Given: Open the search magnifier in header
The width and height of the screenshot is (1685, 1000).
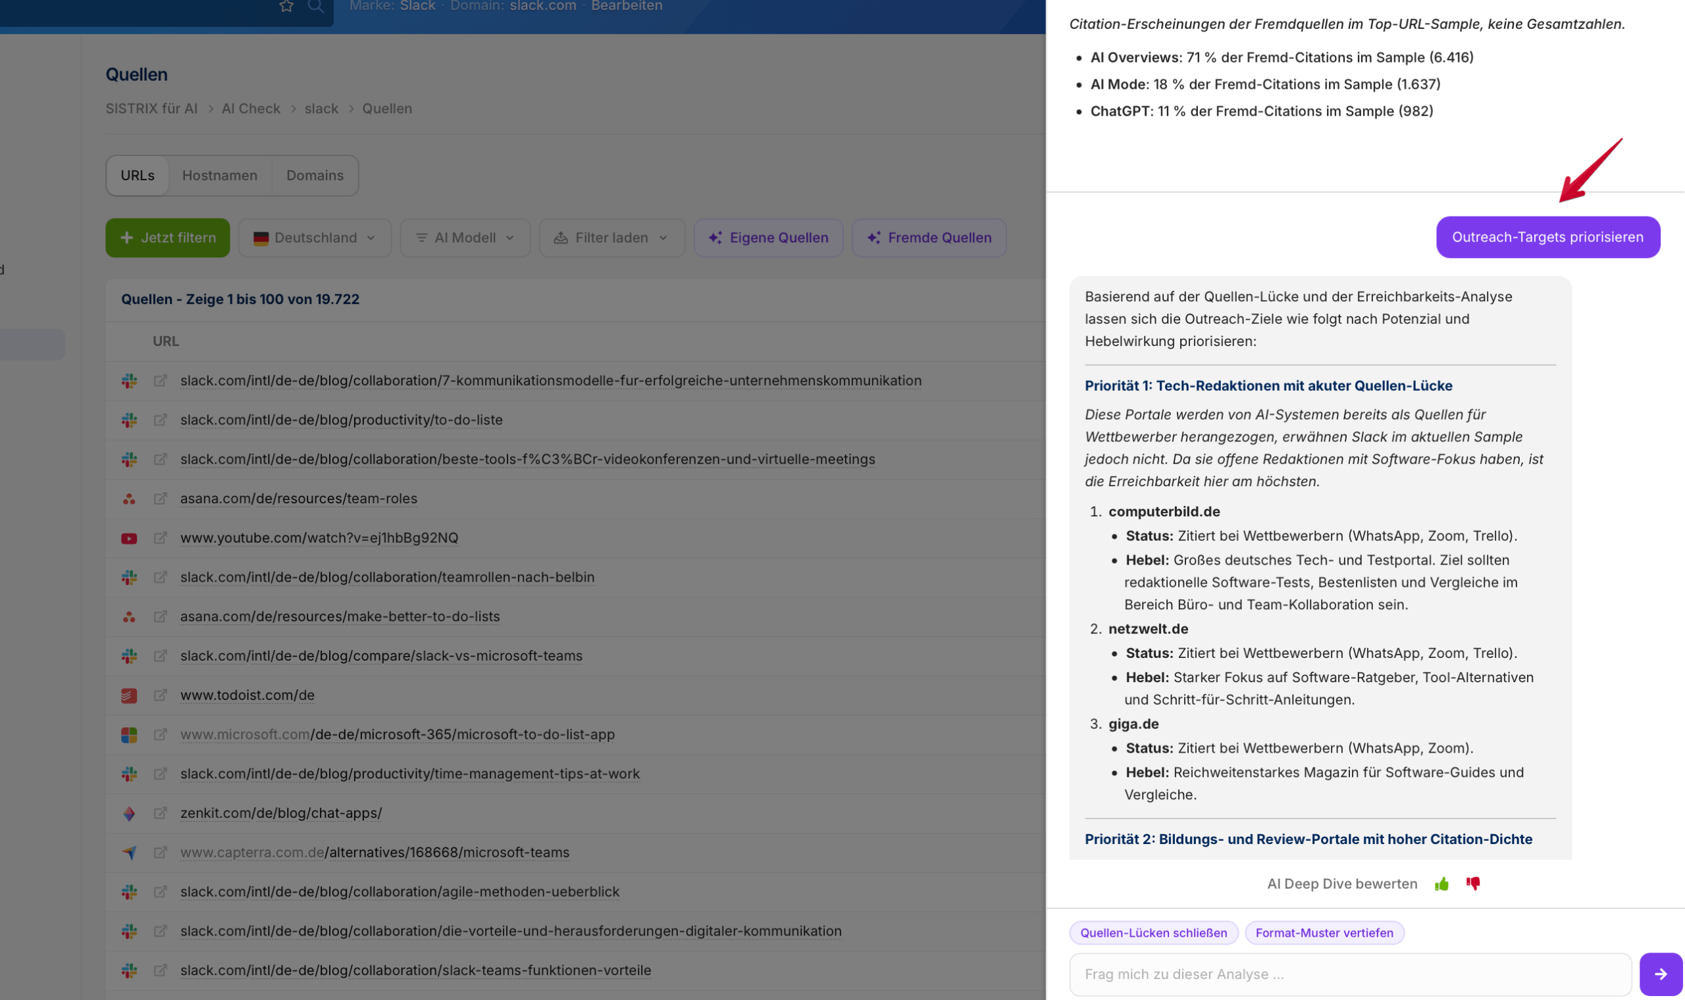Looking at the screenshot, I should click(x=315, y=6).
